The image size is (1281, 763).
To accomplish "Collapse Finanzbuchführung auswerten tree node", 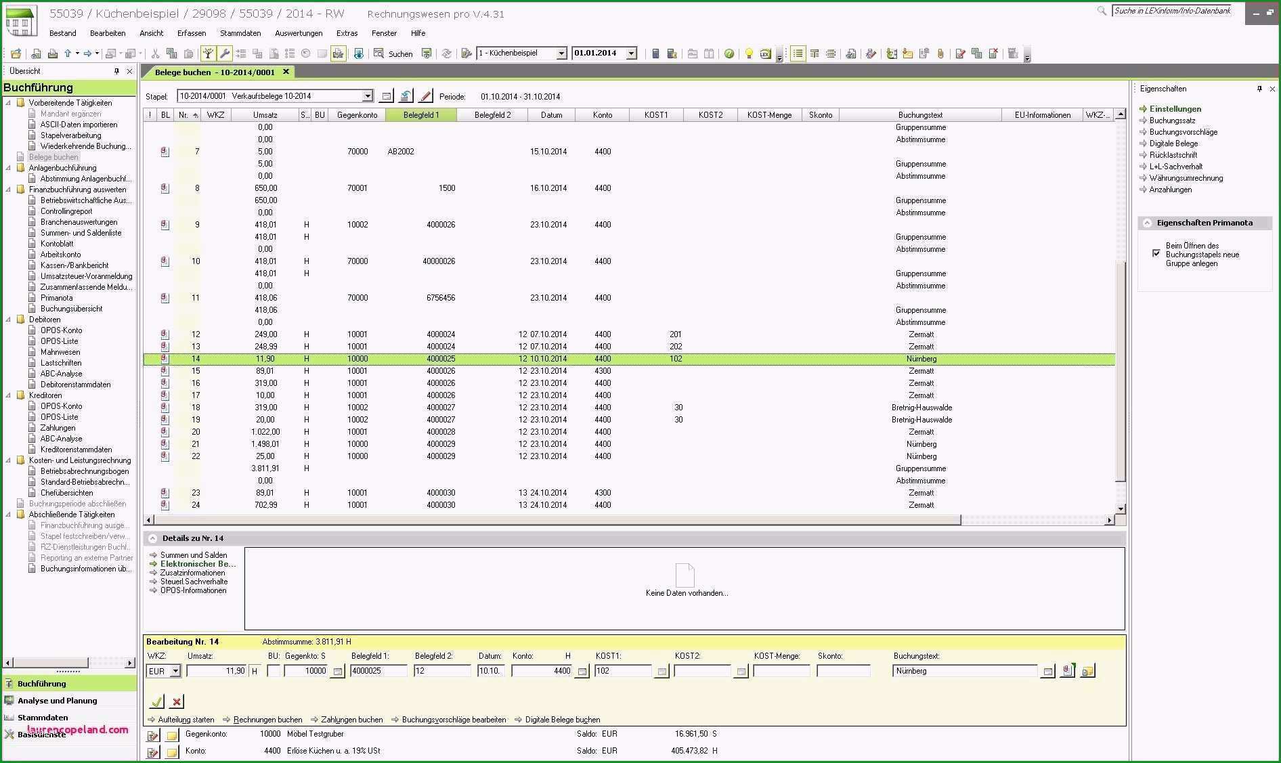I will tap(9, 190).
